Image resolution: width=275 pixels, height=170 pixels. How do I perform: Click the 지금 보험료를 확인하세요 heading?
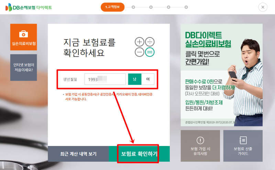89,47
